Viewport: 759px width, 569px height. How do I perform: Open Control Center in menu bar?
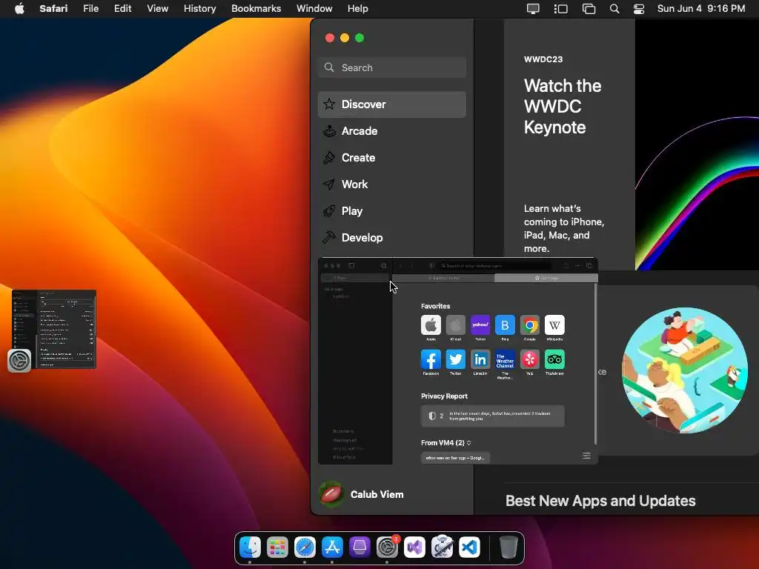pyautogui.click(x=639, y=9)
